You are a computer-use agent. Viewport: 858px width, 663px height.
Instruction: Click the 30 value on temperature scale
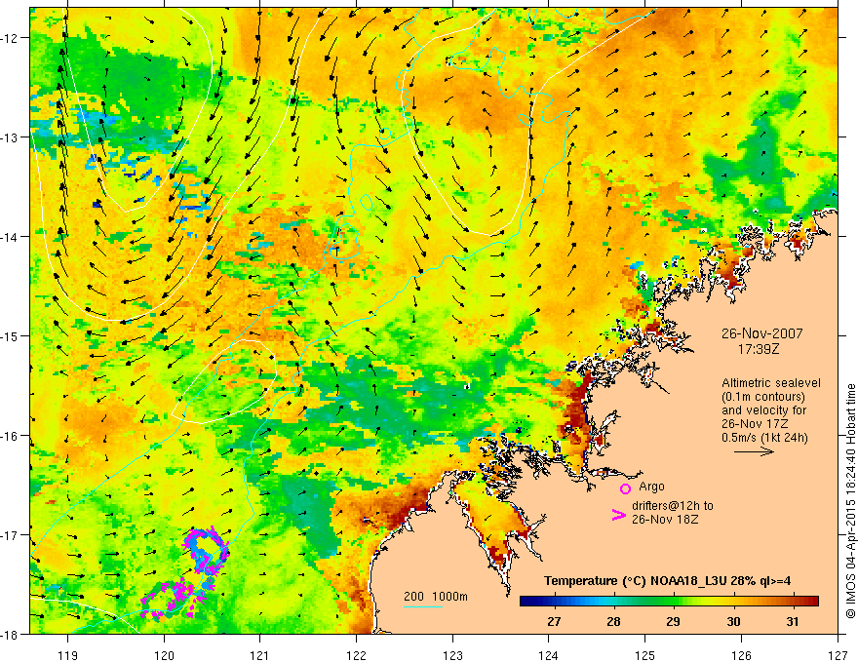coord(734,622)
